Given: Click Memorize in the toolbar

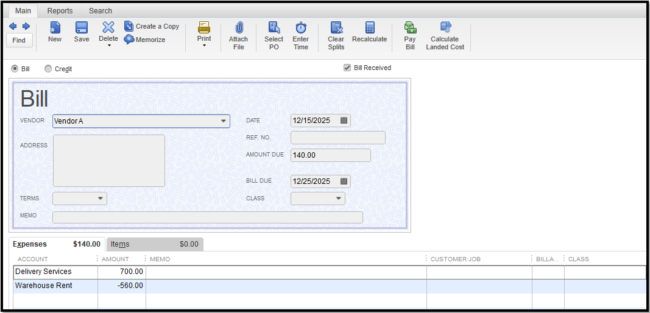Looking at the screenshot, I should (x=145, y=40).
